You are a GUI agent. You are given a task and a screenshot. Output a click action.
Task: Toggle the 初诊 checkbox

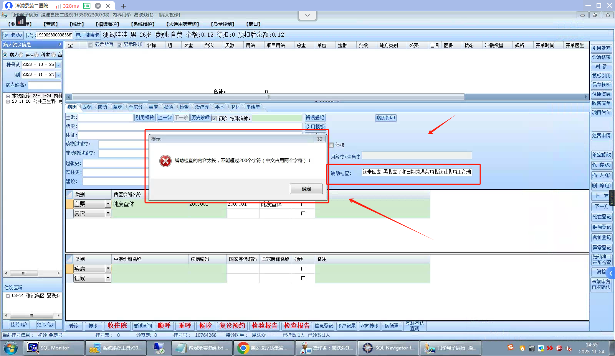(214, 118)
